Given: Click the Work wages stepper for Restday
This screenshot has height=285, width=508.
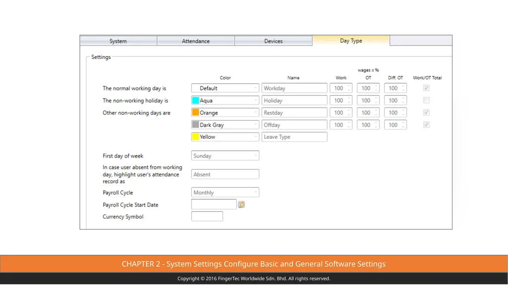Looking at the screenshot, I should click(x=341, y=113).
